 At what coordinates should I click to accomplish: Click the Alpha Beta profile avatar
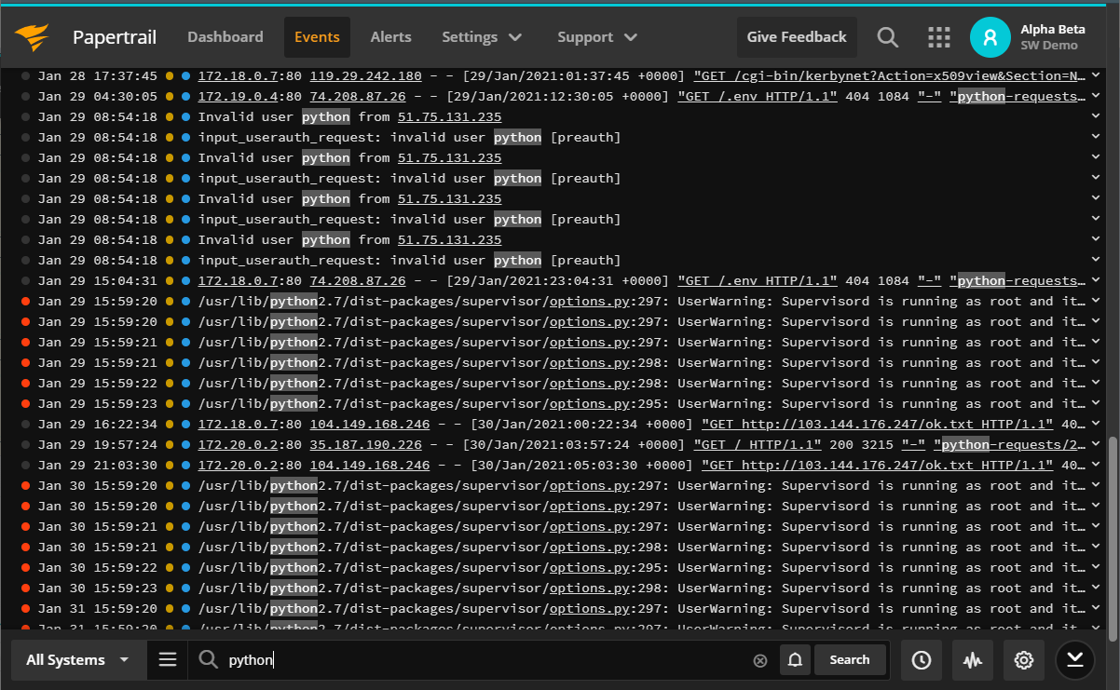[990, 37]
